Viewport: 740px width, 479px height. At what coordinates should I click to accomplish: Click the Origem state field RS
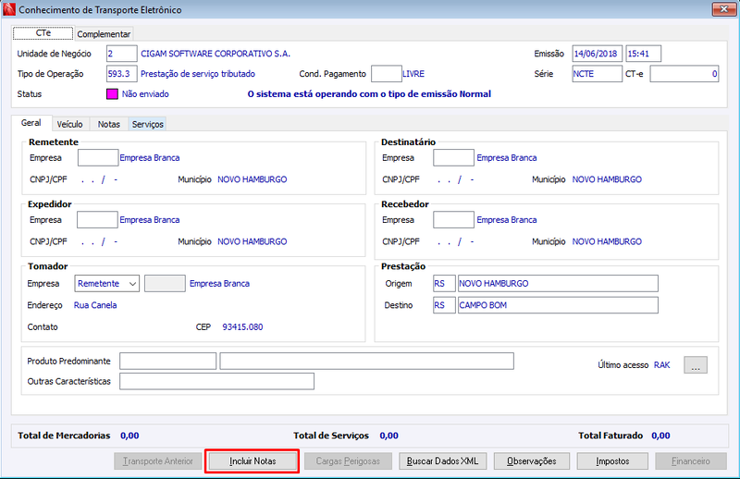coord(444,284)
